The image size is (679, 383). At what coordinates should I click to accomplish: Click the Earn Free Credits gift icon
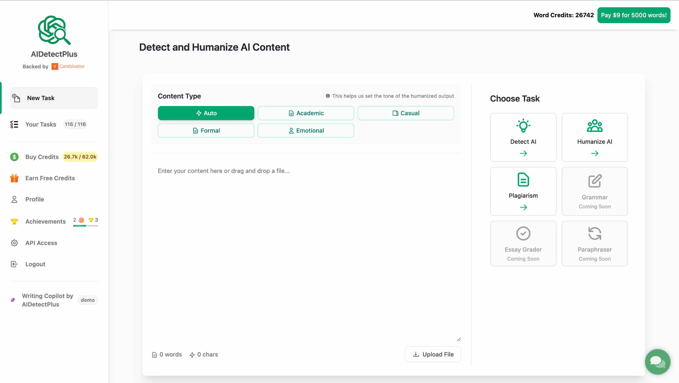(14, 178)
